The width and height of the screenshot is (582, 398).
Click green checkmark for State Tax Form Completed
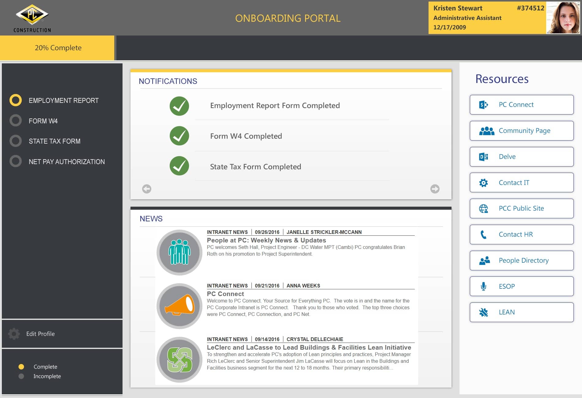point(179,166)
